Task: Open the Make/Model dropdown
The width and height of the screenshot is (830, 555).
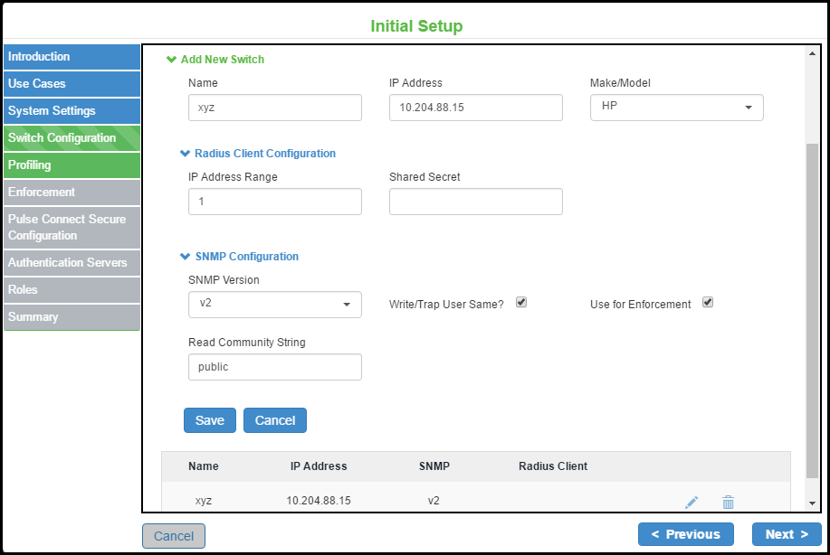Action: click(676, 108)
